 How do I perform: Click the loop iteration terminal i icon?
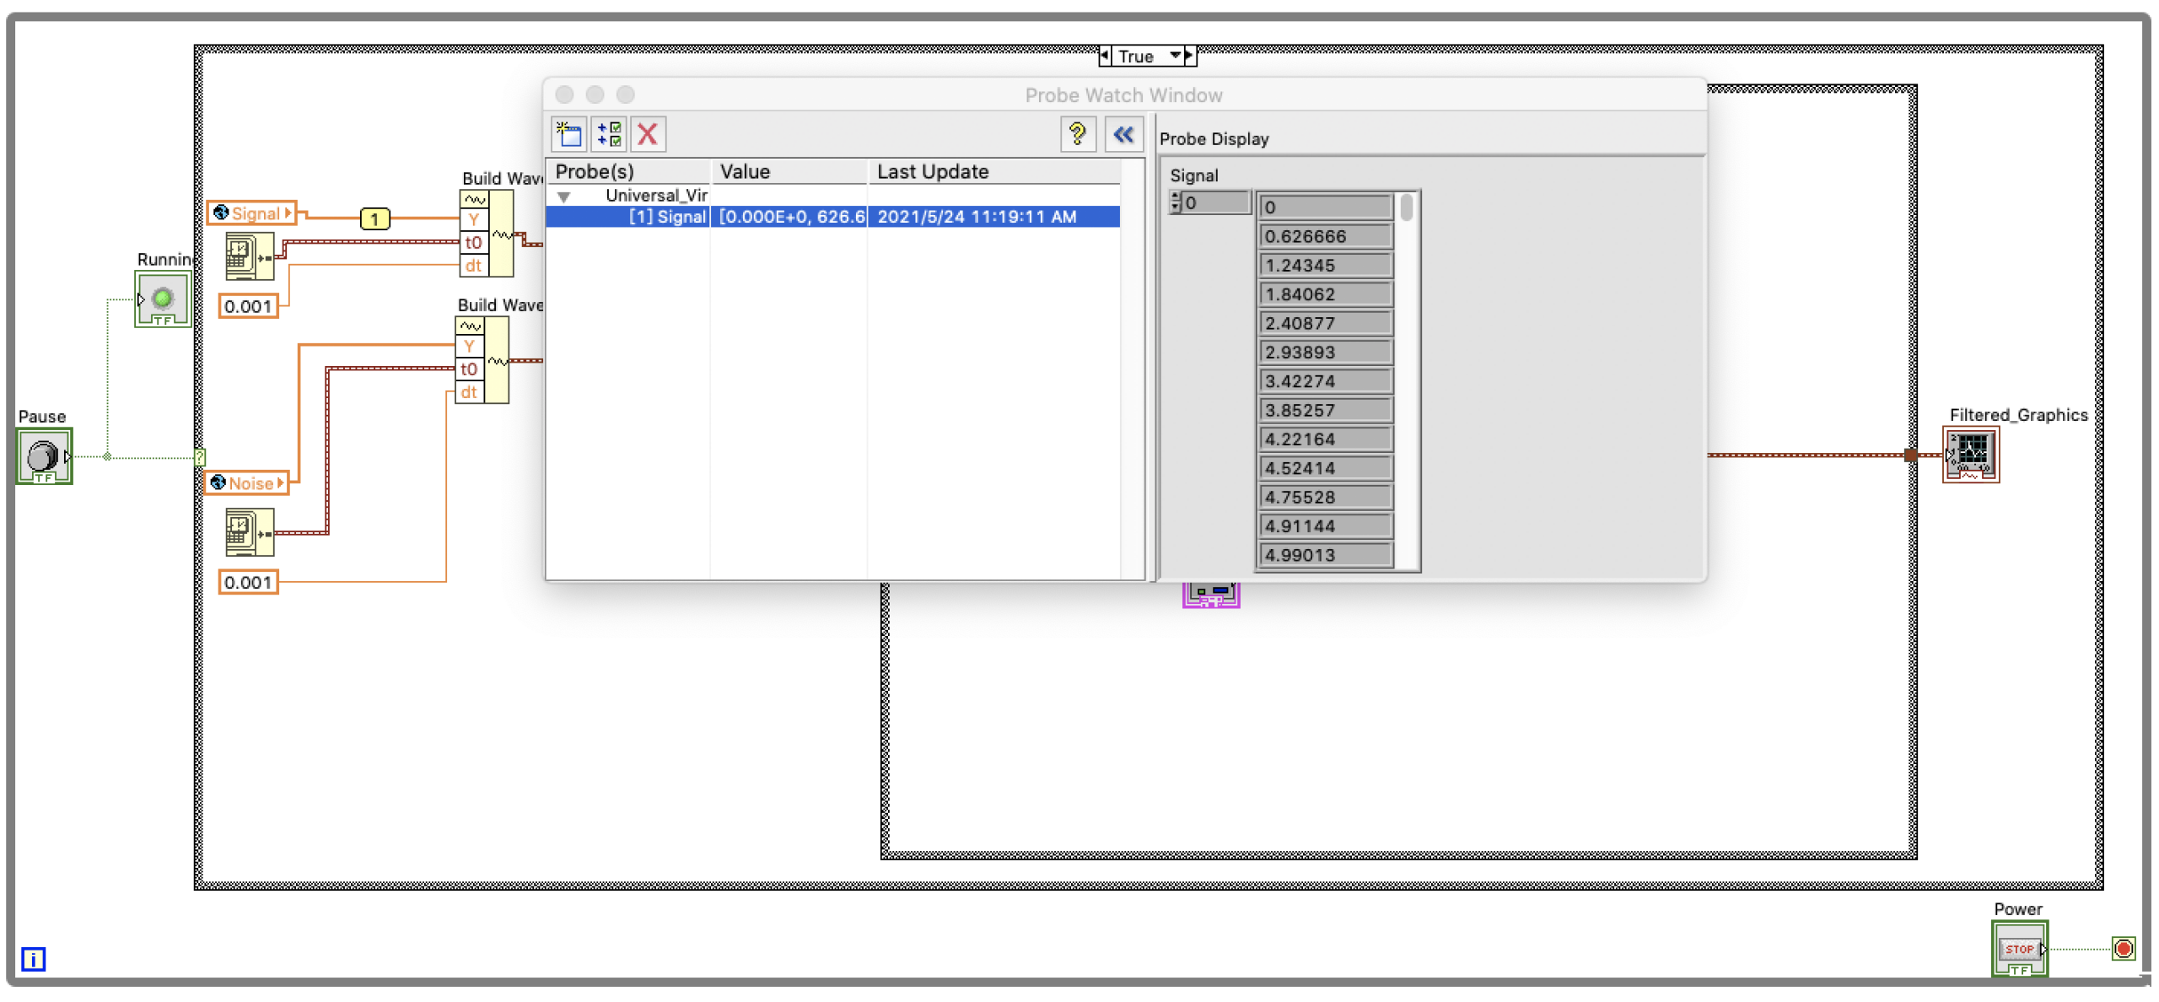(33, 959)
